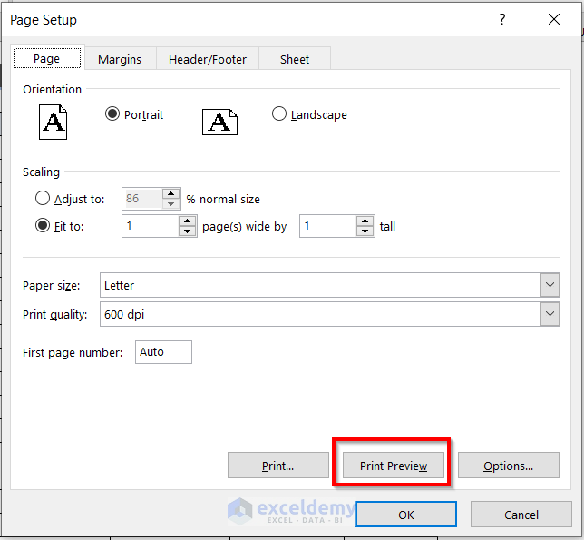Open the Print quality dropdown
The height and width of the screenshot is (540, 584).
(550, 314)
